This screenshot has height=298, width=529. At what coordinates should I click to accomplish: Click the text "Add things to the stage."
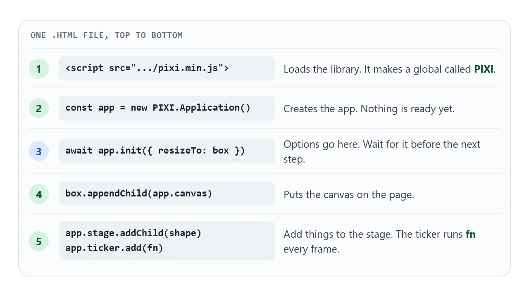click(x=338, y=234)
